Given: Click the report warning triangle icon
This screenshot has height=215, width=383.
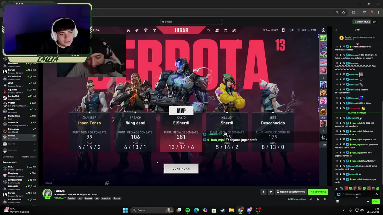Looking at the screenshot, I should click(x=317, y=199).
